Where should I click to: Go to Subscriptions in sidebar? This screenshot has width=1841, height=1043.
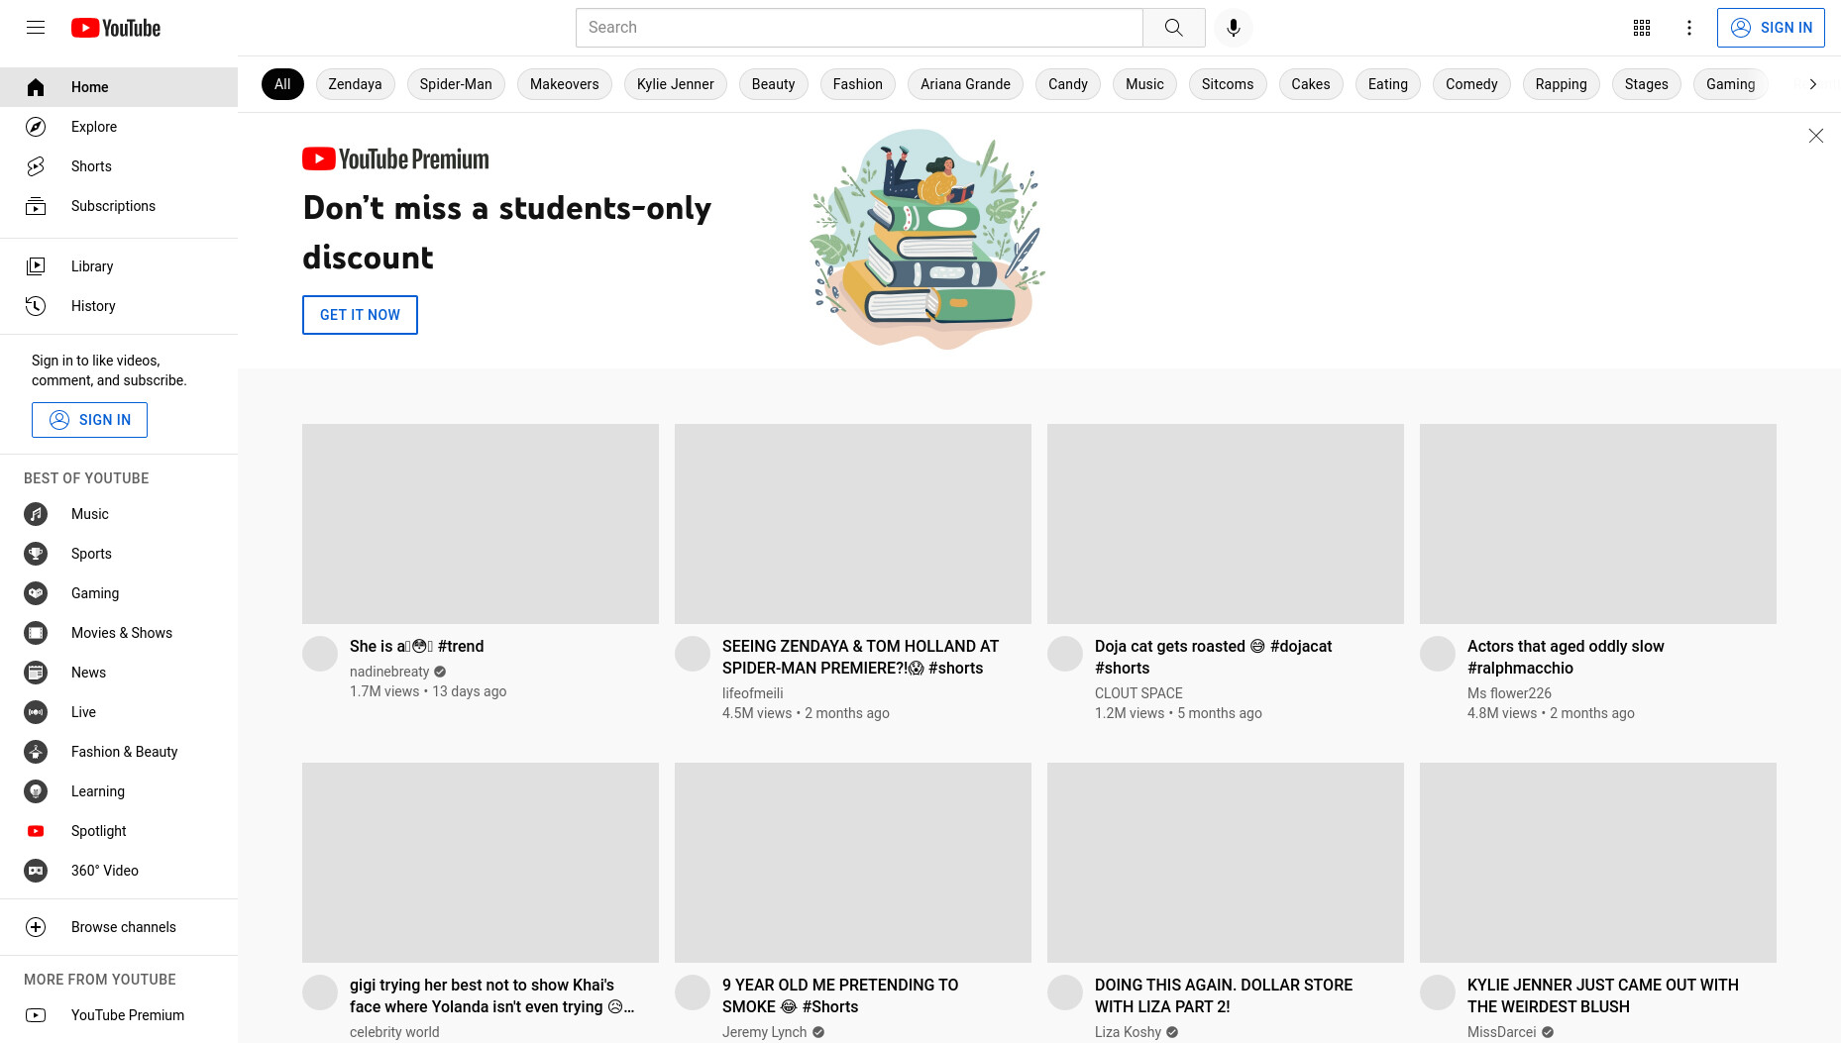click(x=119, y=206)
